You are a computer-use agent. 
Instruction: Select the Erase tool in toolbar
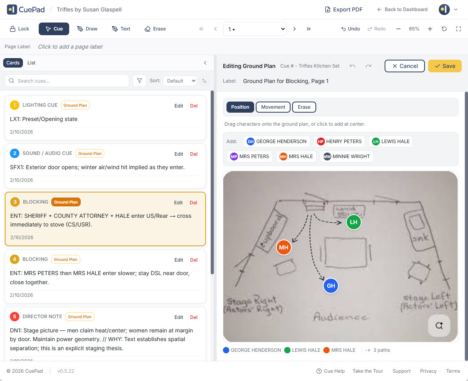(x=155, y=29)
